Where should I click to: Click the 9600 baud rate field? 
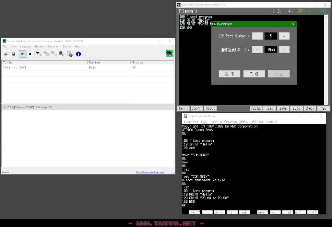coord(271,50)
